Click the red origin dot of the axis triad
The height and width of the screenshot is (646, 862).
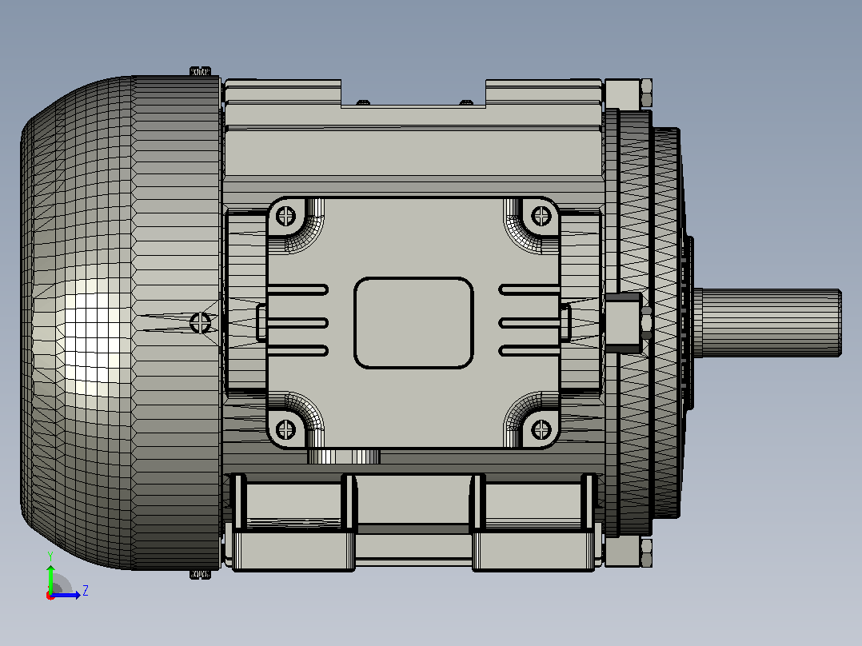(50, 596)
